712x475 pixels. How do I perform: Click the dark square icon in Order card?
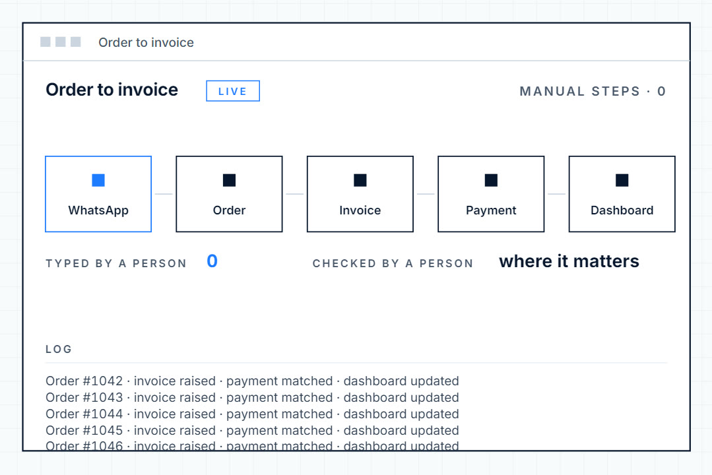230,180
